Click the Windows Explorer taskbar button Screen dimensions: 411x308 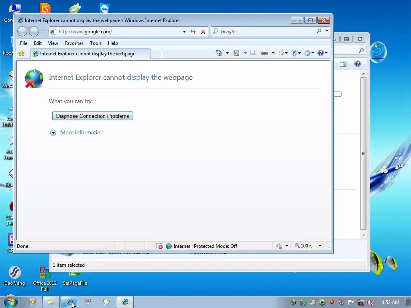click(x=51, y=302)
